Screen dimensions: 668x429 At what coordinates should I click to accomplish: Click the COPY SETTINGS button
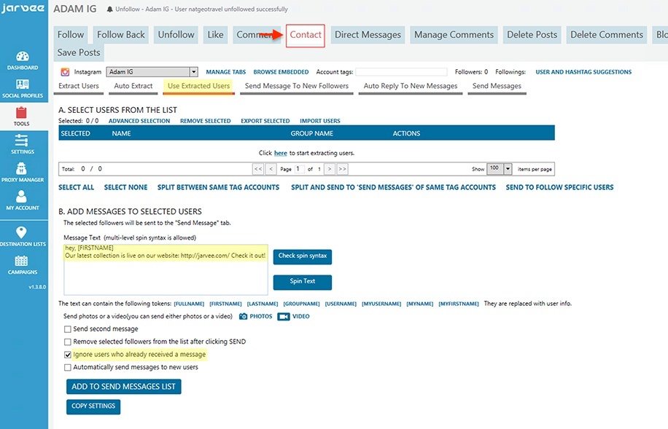click(93, 406)
